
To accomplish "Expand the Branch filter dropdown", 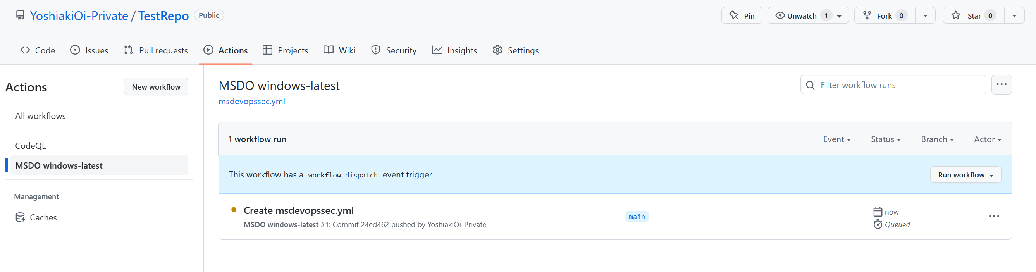I will (937, 139).
